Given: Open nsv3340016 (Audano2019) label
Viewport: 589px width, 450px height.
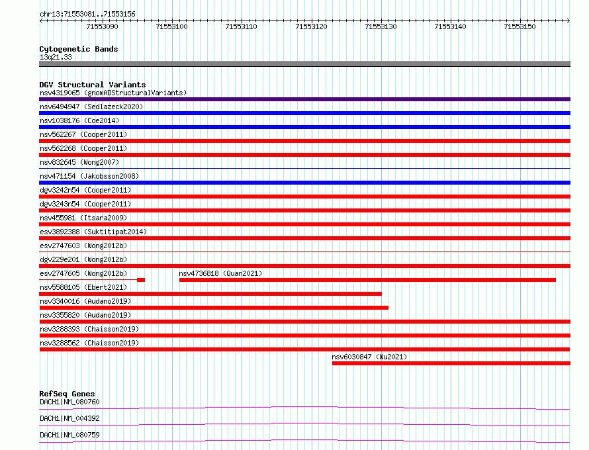Looking at the screenshot, I should (x=85, y=301).
